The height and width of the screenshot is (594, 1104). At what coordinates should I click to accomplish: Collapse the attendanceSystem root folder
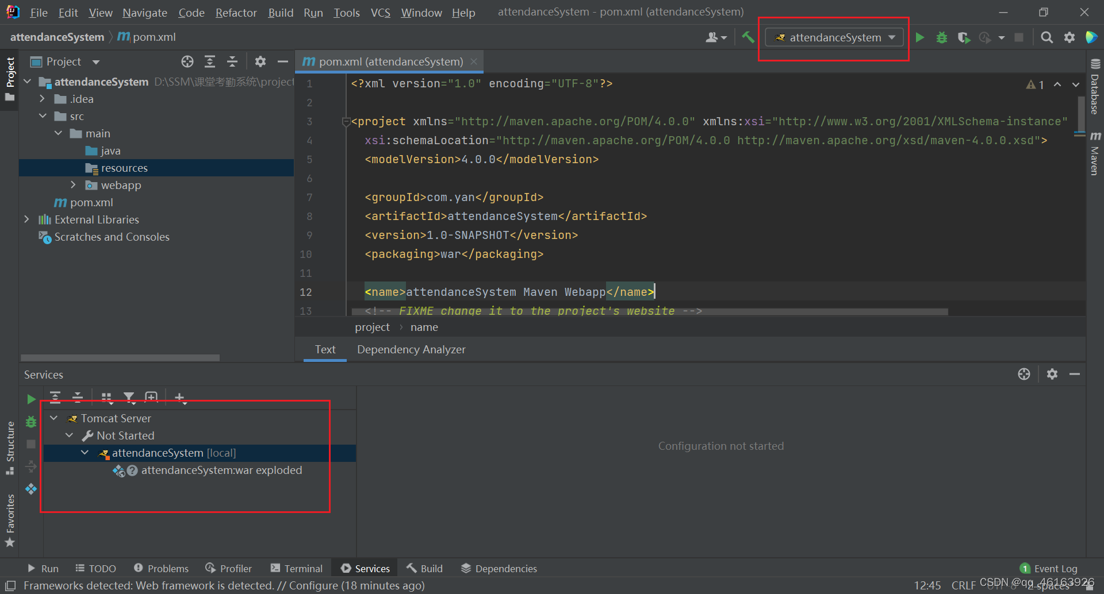(x=27, y=82)
